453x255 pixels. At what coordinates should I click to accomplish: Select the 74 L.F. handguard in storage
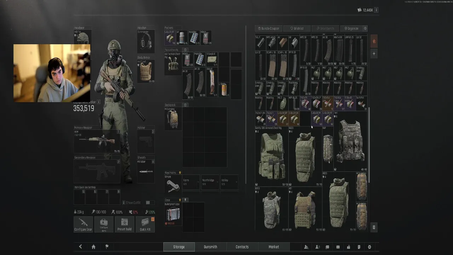(x=260, y=42)
